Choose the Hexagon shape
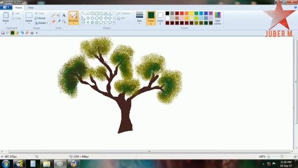This screenshot has width=298, height=168. click(97, 18)
